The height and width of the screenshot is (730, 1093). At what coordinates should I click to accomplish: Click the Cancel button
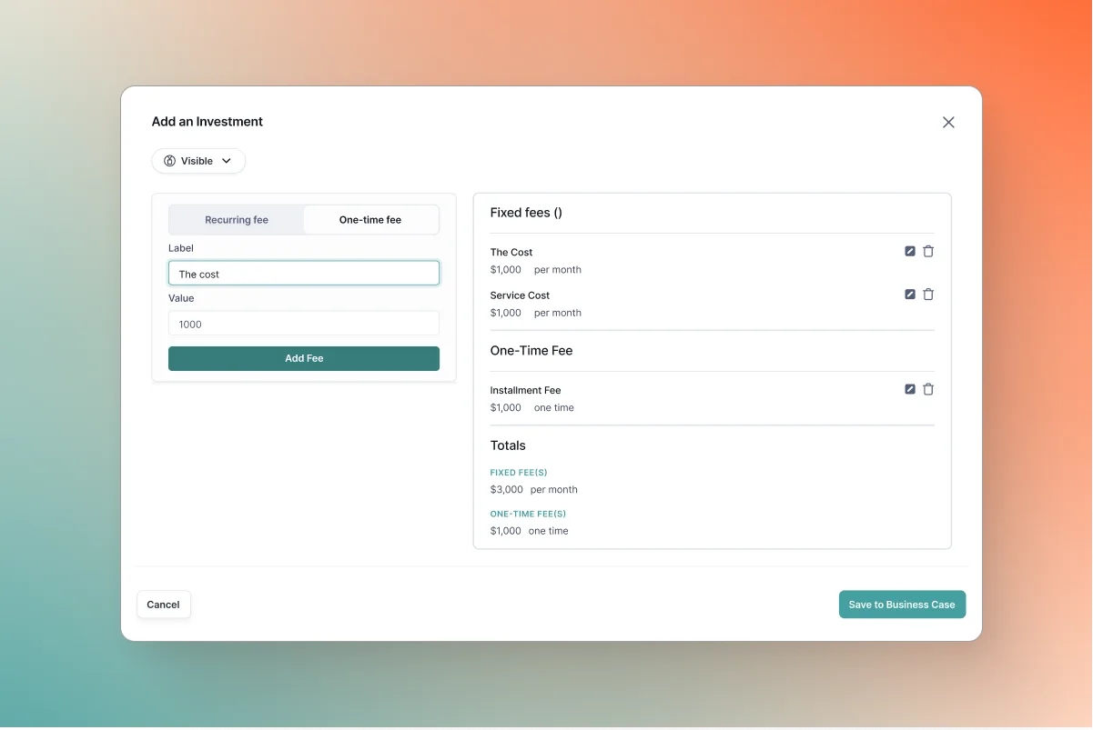164,605
